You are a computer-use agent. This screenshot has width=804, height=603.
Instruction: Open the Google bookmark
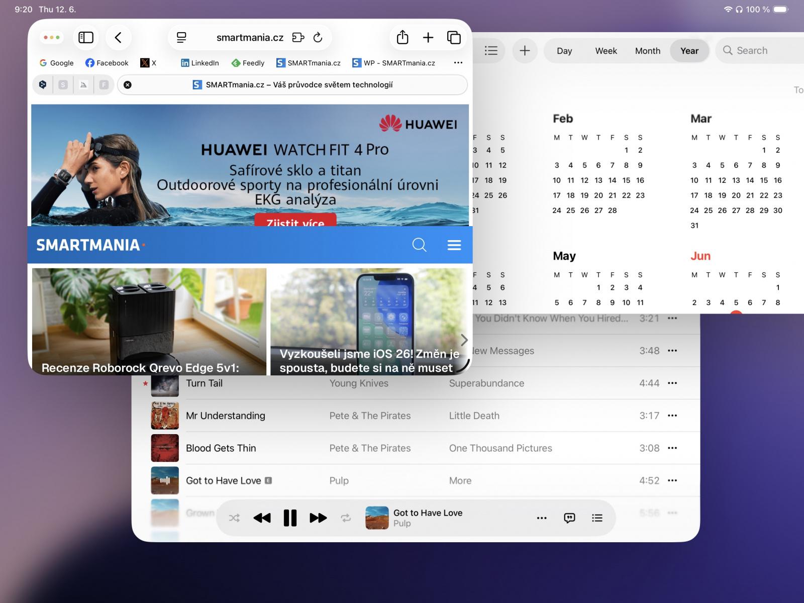click(57, 63)
